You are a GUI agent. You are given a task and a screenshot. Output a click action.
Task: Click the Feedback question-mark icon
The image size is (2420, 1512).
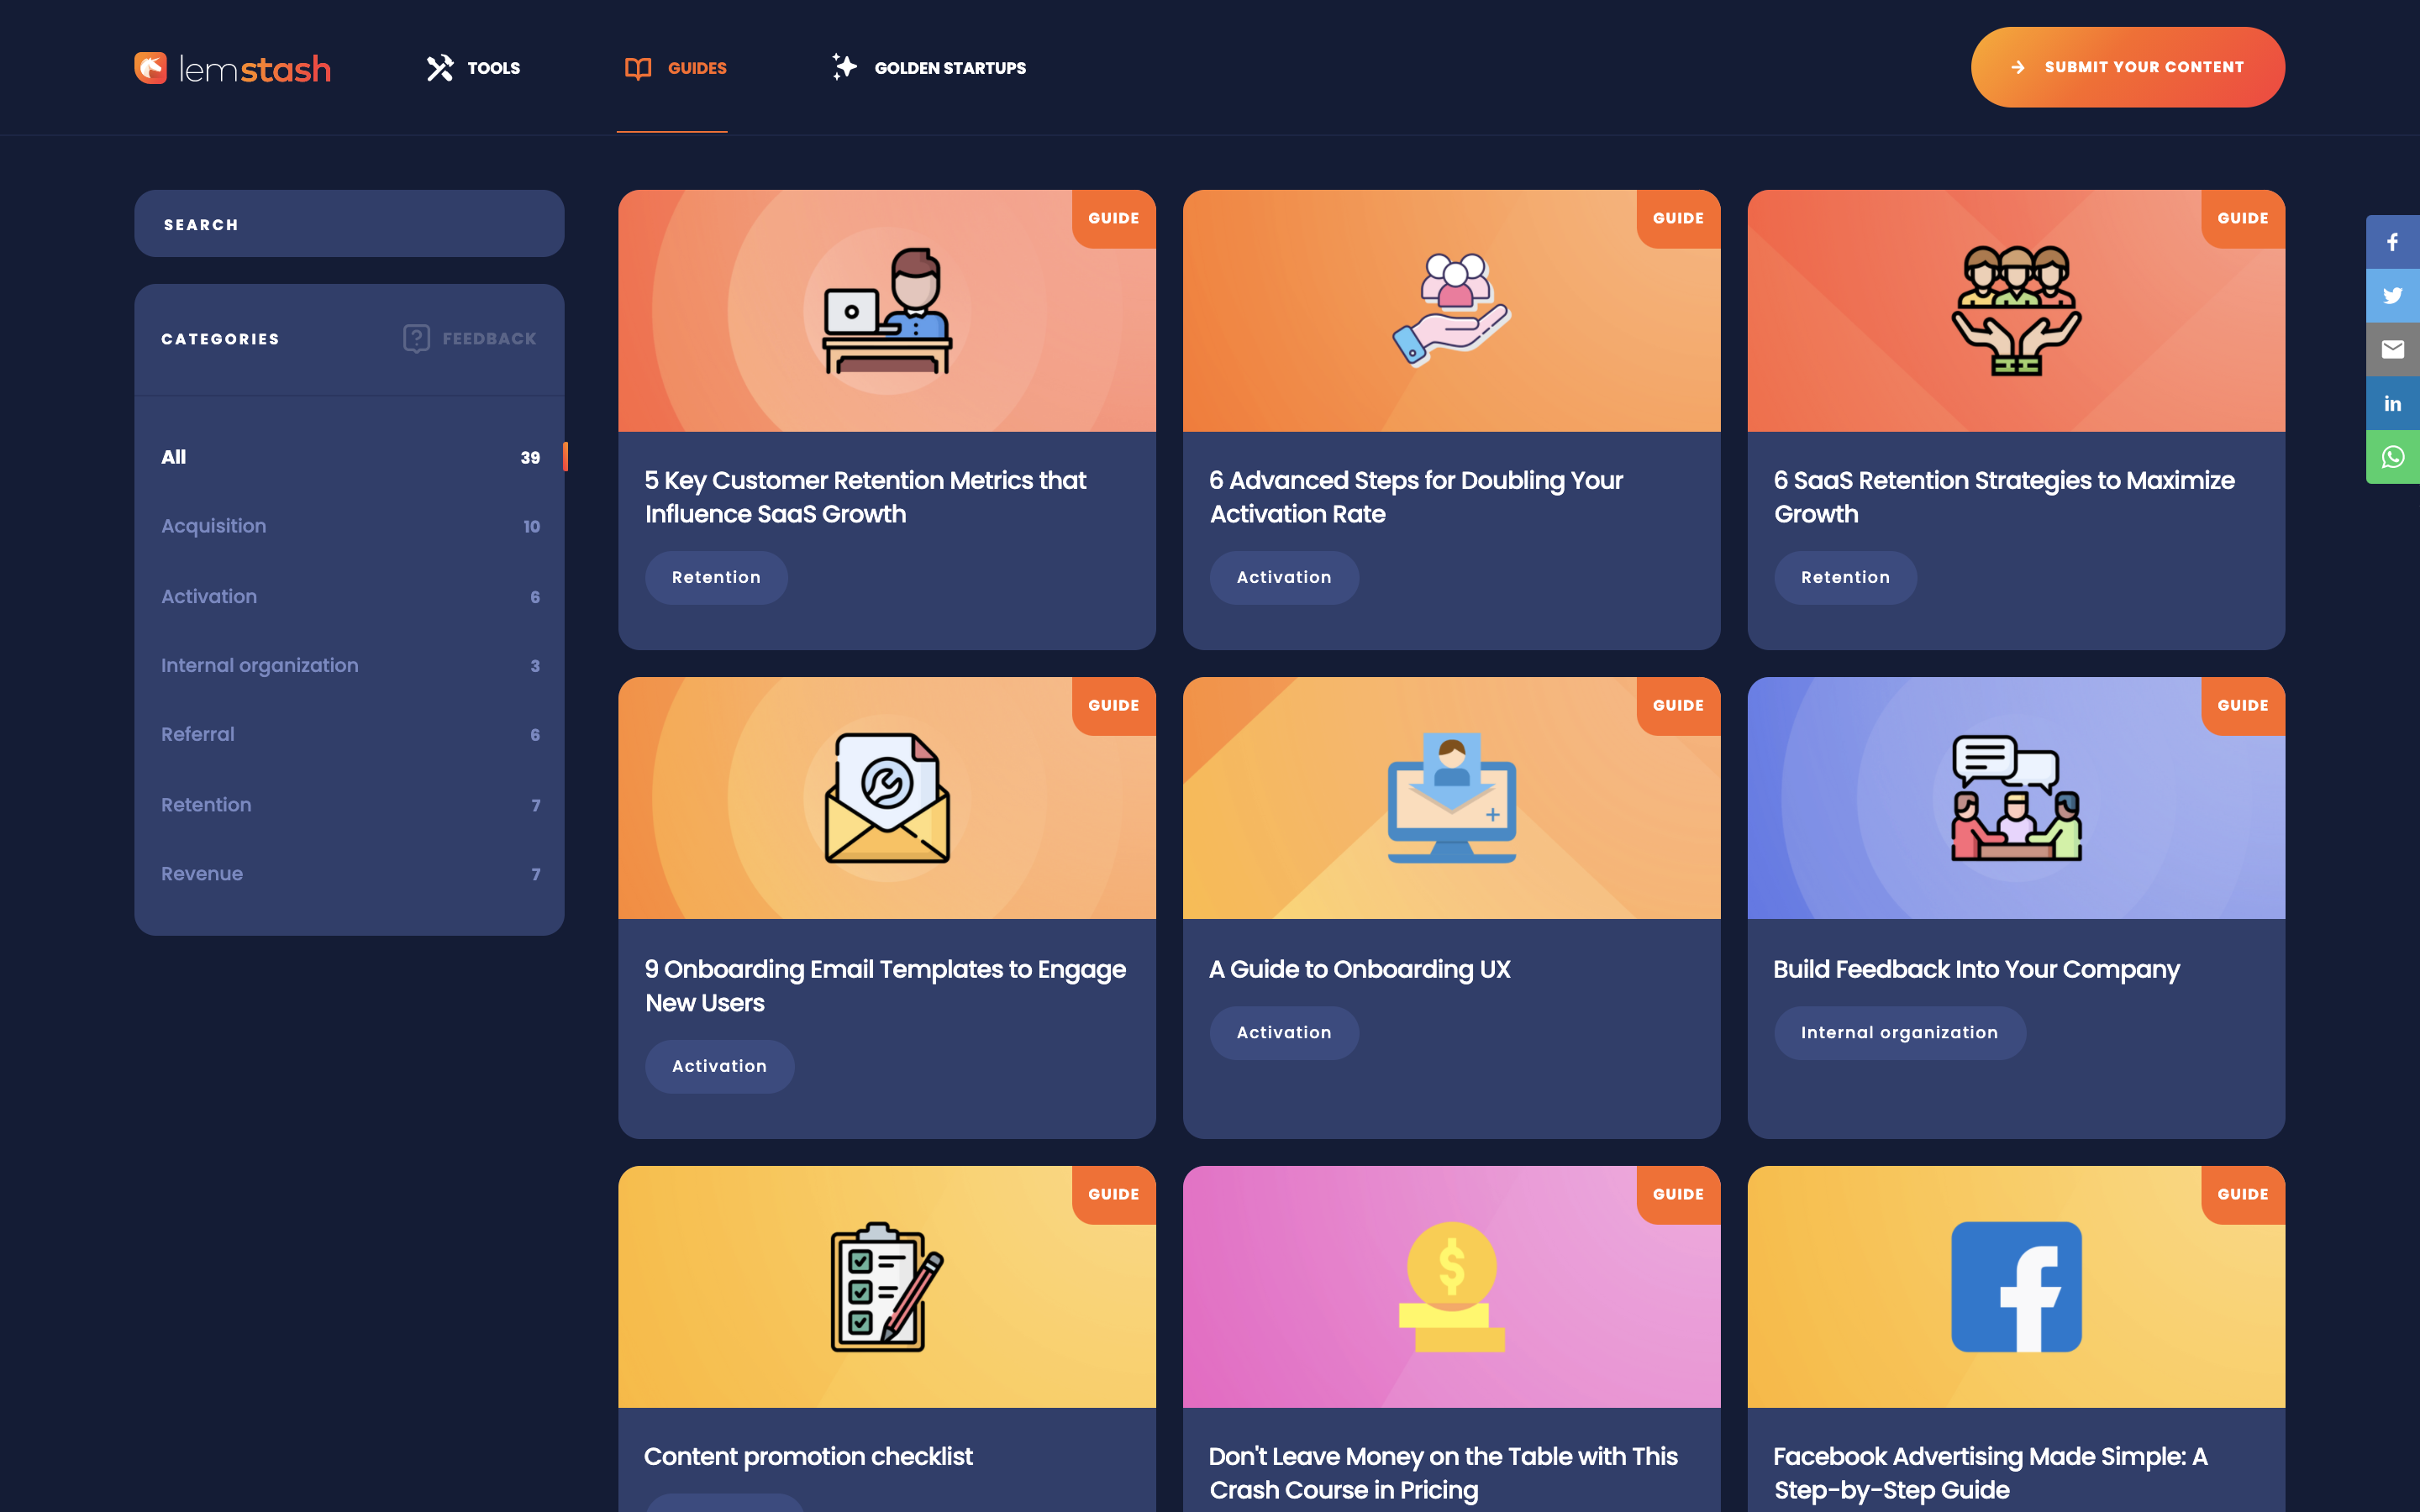pyautogui.click(x=416, y=339)
